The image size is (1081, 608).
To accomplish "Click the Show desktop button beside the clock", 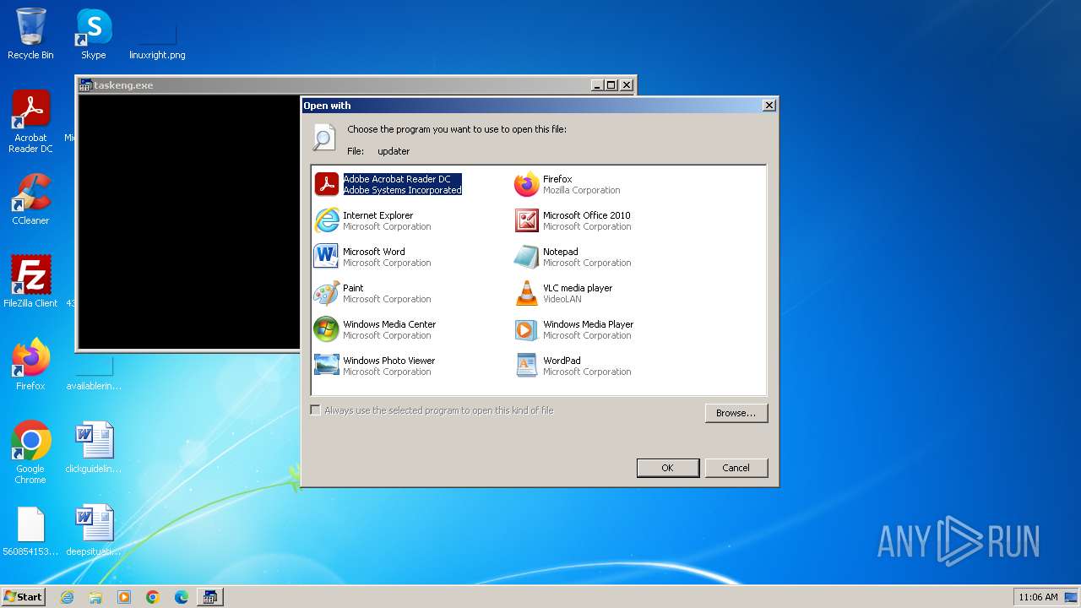I will tap(1071, 597).
